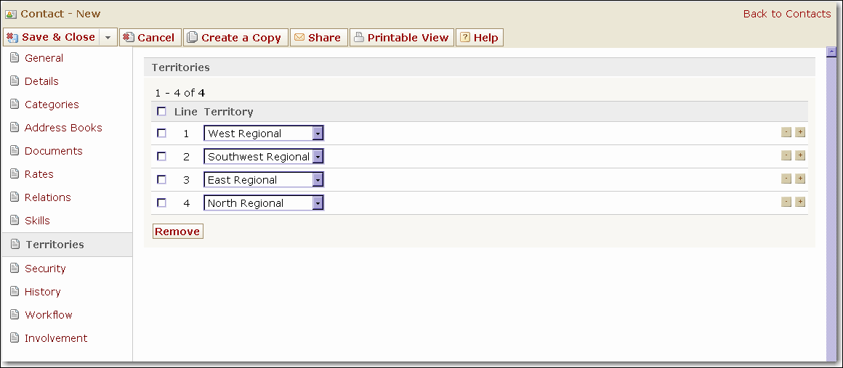This screenshot has height=368, width=843.
Task: Check the box for line 4
Action: pos(161,203)
